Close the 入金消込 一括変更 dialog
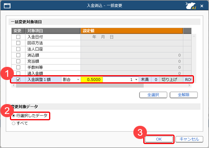209x148 pixels. pos(202,6)
